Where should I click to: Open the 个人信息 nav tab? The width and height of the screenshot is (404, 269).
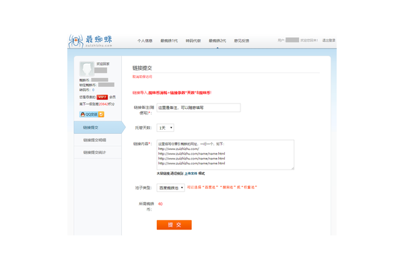145,41
